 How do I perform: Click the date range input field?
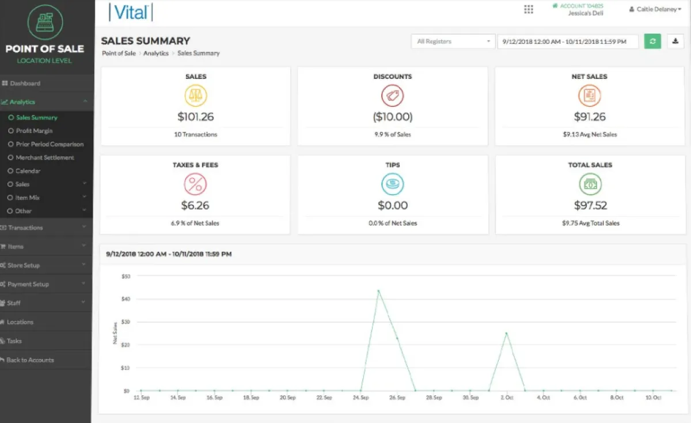pos(567,41)
